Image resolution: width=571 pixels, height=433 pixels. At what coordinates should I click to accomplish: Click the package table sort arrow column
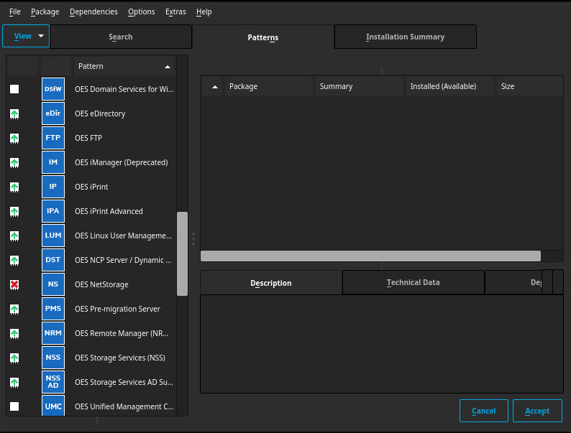tap(214, 86)
